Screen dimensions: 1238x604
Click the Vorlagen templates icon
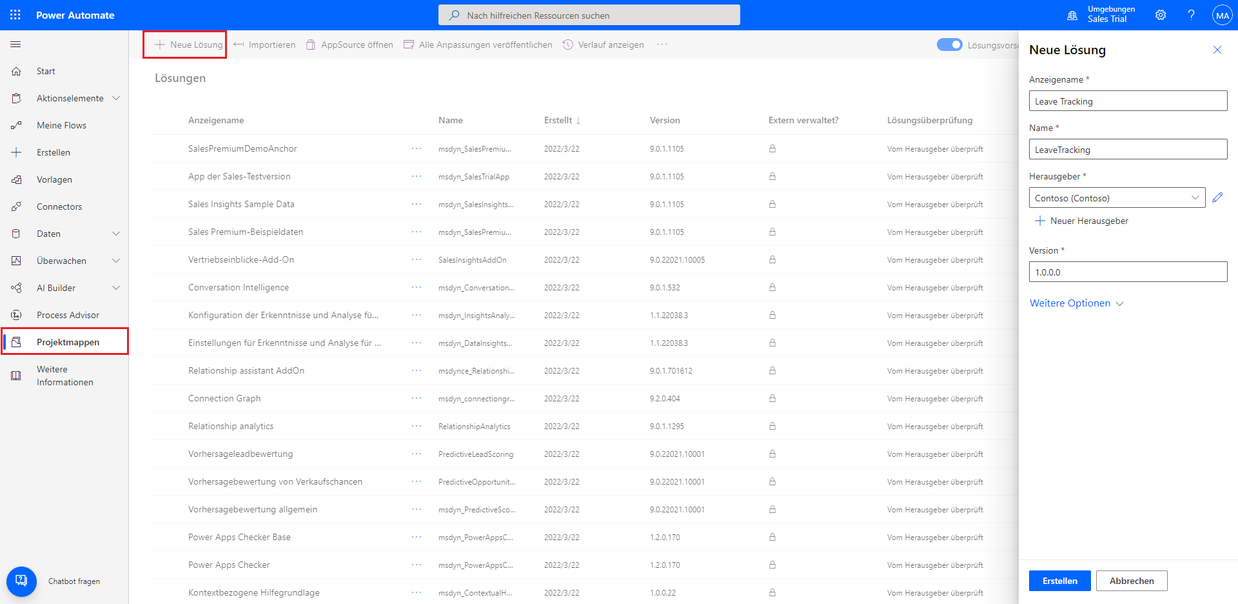pyautogui.click(x=17, y=179)
